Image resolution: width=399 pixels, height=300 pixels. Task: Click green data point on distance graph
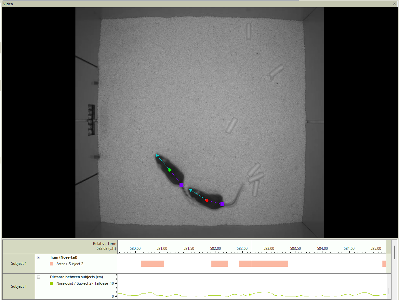tap(250, 294)
